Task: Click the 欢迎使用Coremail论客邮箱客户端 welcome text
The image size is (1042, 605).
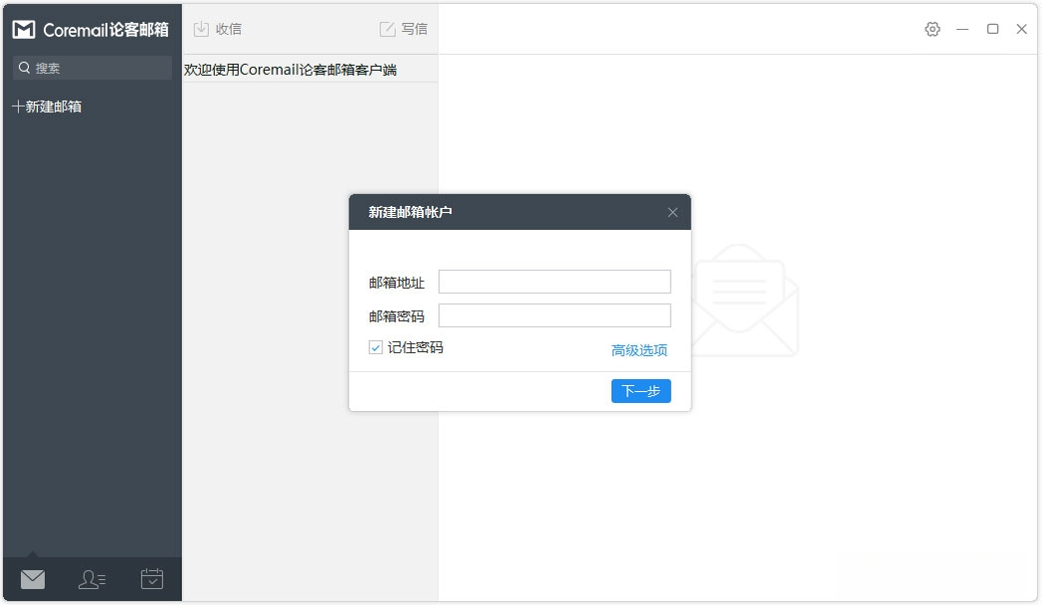Action: point(291,70)
